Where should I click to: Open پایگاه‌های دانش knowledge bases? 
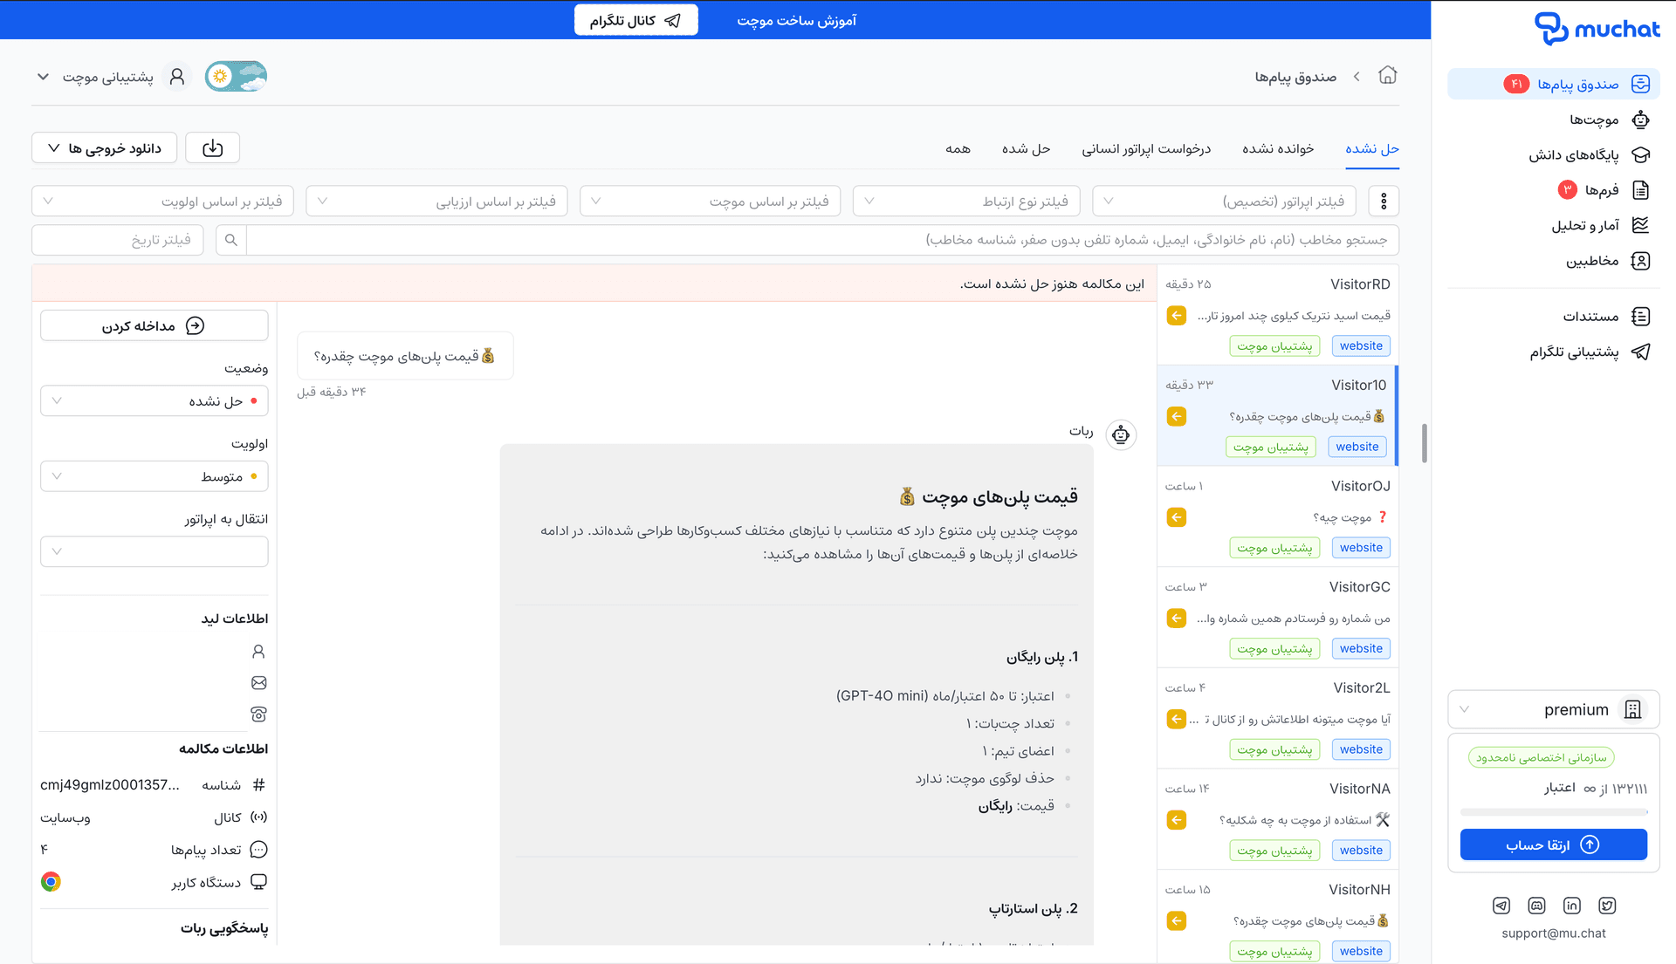coord(1589,154)
